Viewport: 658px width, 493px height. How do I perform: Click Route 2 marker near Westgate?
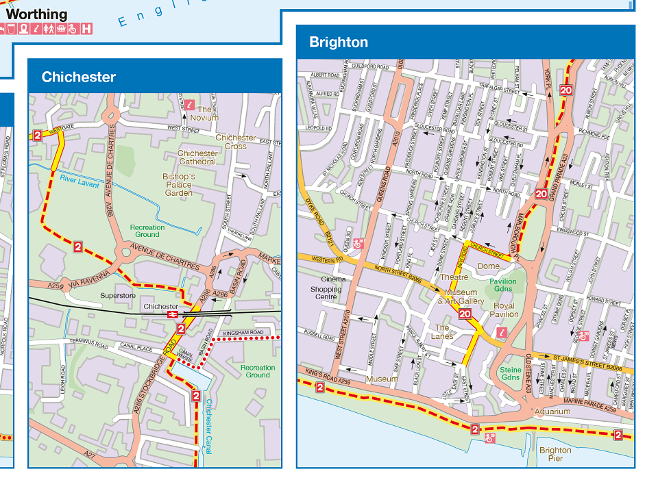pos(36,136)
